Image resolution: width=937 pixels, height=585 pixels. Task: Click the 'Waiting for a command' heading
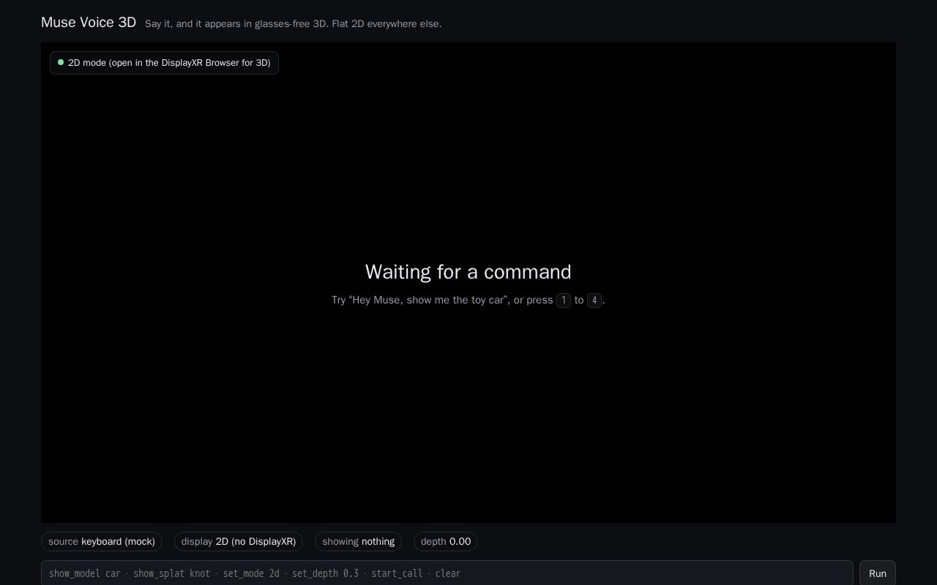click(468, 272)
